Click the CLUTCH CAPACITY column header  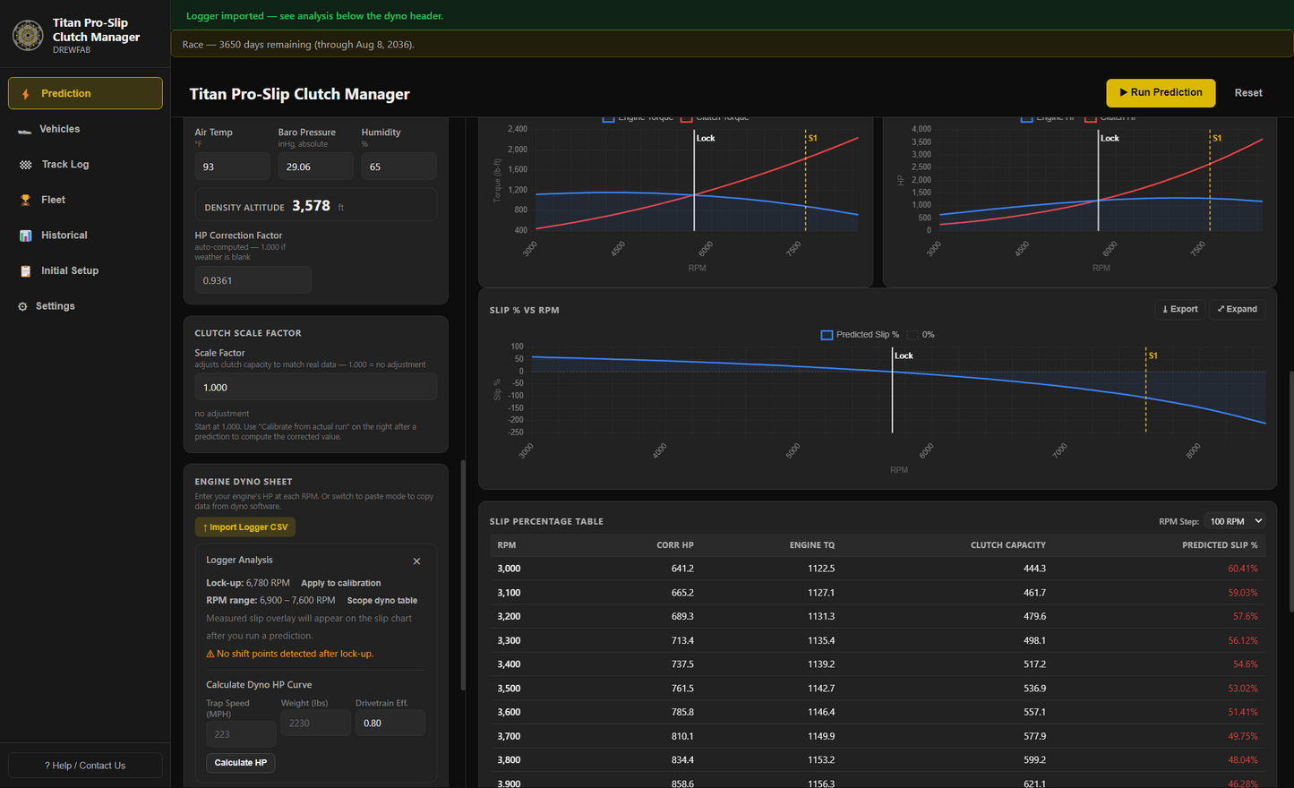1008,545
